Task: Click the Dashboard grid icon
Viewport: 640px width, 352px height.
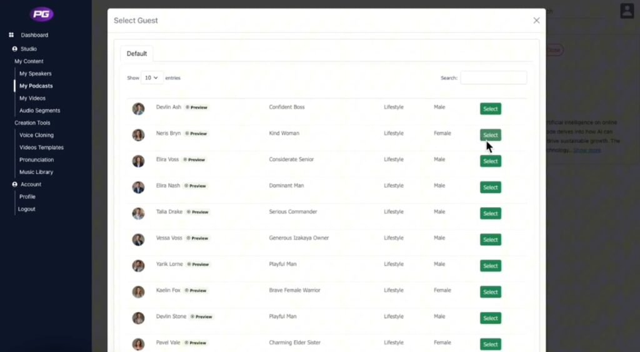Action: tap(11, 35)
